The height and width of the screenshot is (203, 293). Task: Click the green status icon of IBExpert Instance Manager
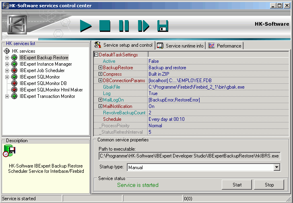[x=14, y=64]
